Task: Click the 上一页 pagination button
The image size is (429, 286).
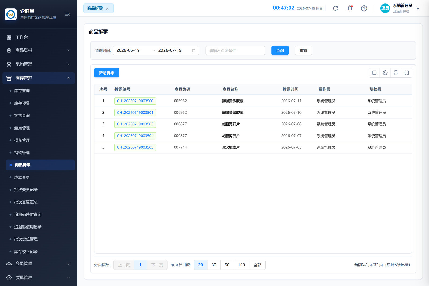Action: (x=124, y=265)
